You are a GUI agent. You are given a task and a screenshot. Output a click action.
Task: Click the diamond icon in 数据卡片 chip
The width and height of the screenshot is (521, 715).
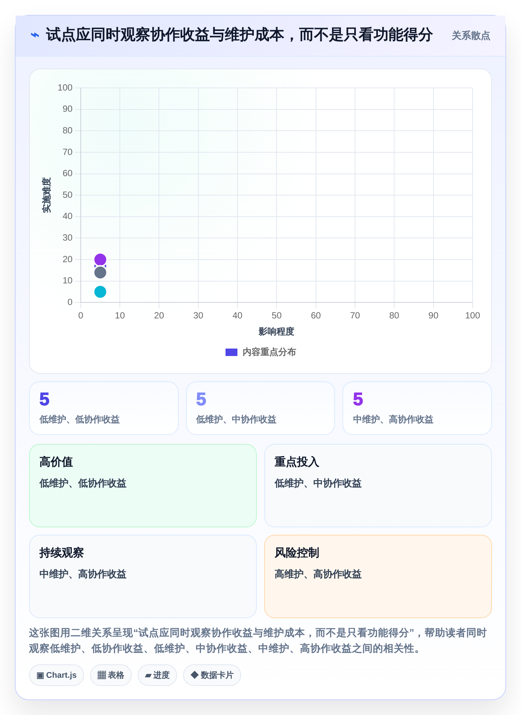(194, 675)
